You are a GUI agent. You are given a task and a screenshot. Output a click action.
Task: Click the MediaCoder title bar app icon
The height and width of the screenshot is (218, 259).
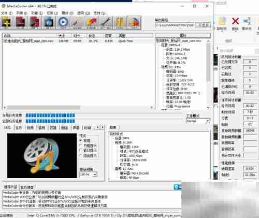(4, 6)
